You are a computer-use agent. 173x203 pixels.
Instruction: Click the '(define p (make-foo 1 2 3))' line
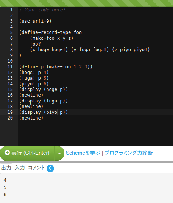coord(56,67)
